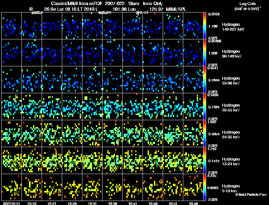Click the 'MIMI/APL' header text

pyautogui.click(x=176, y=9)
